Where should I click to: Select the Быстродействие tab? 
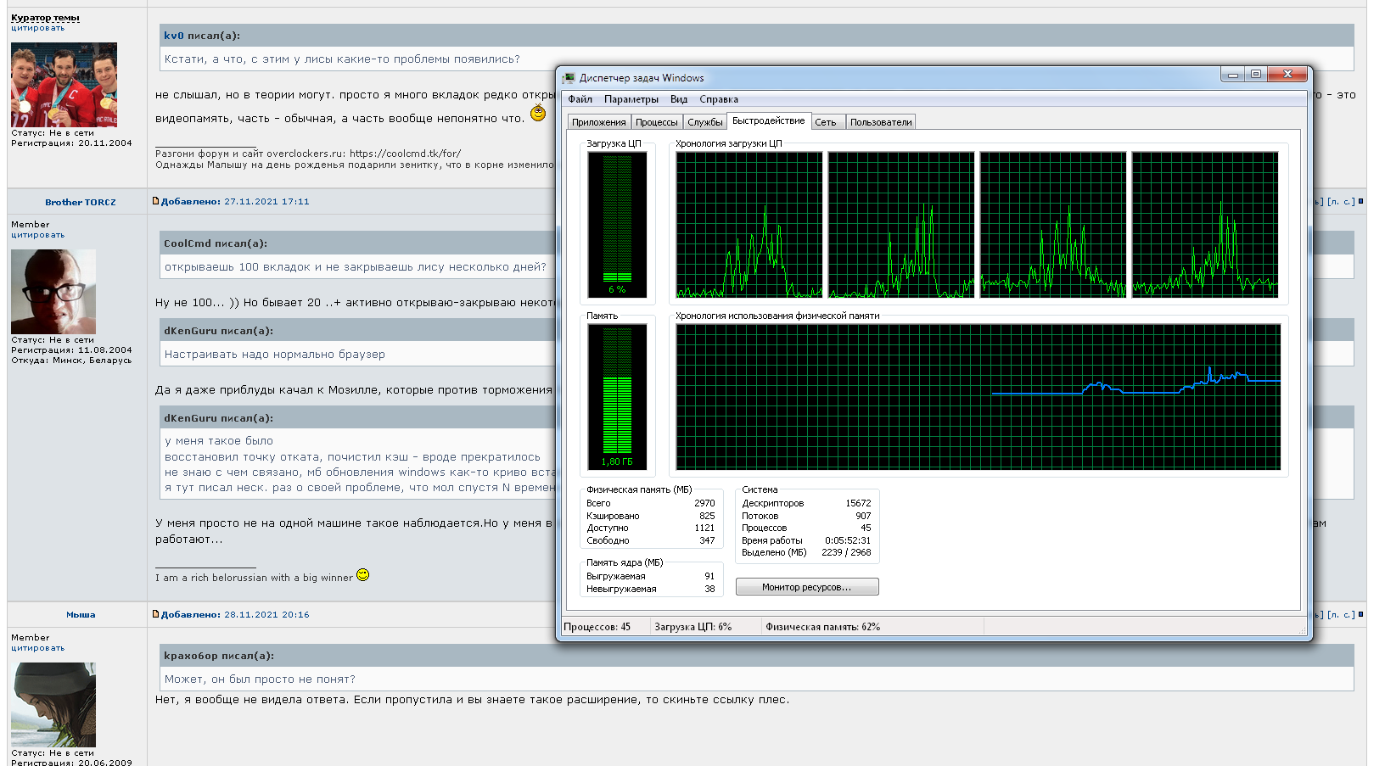[769, 120]
